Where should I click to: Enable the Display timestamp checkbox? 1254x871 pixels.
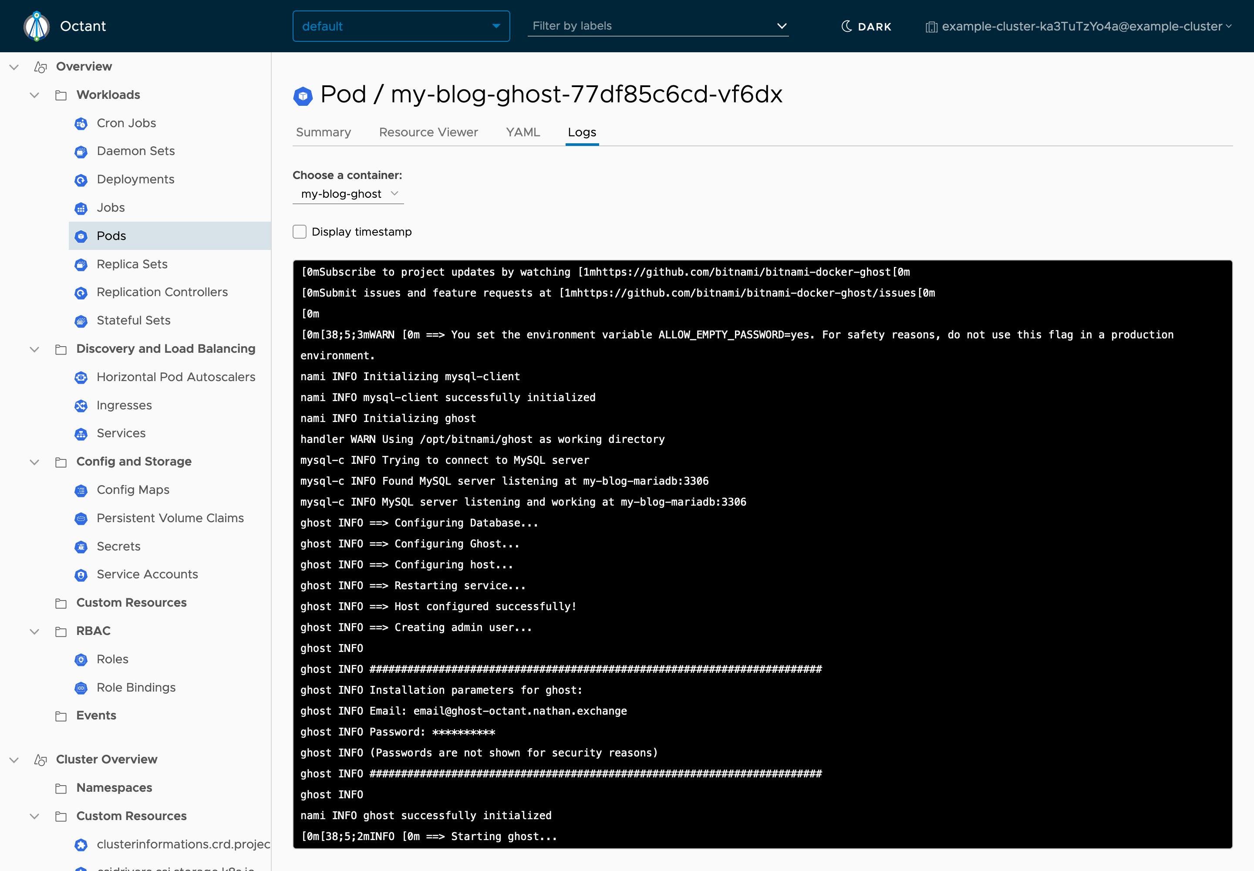point(300,231)
